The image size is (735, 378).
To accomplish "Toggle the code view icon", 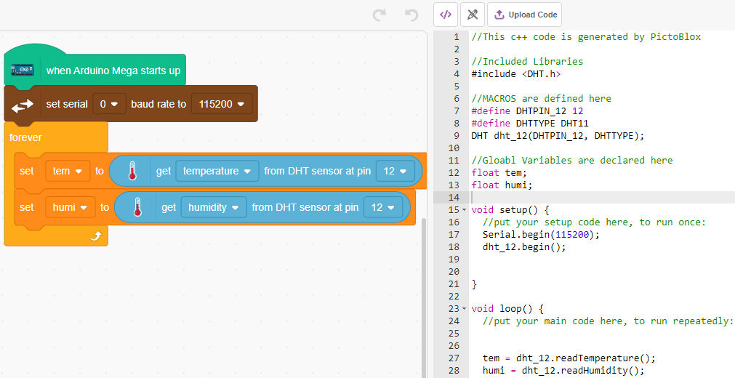I will pyautogui.click(x=446, y=15).
